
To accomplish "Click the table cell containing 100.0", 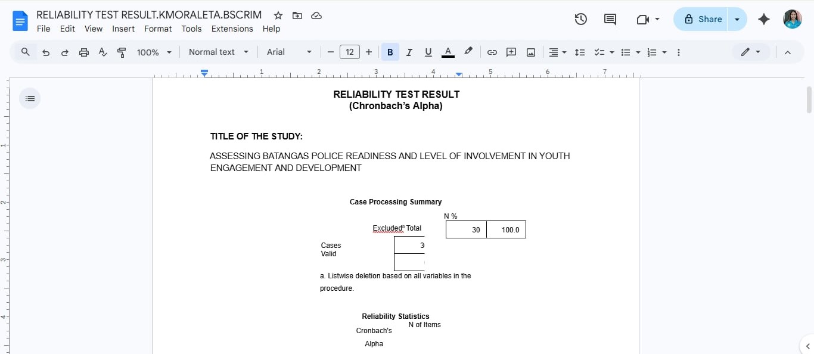I will click(506, 229).
